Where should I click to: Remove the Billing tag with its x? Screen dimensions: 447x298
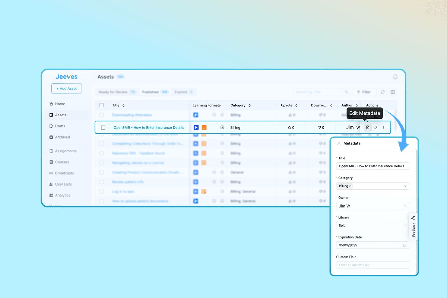tap(350, 186)
